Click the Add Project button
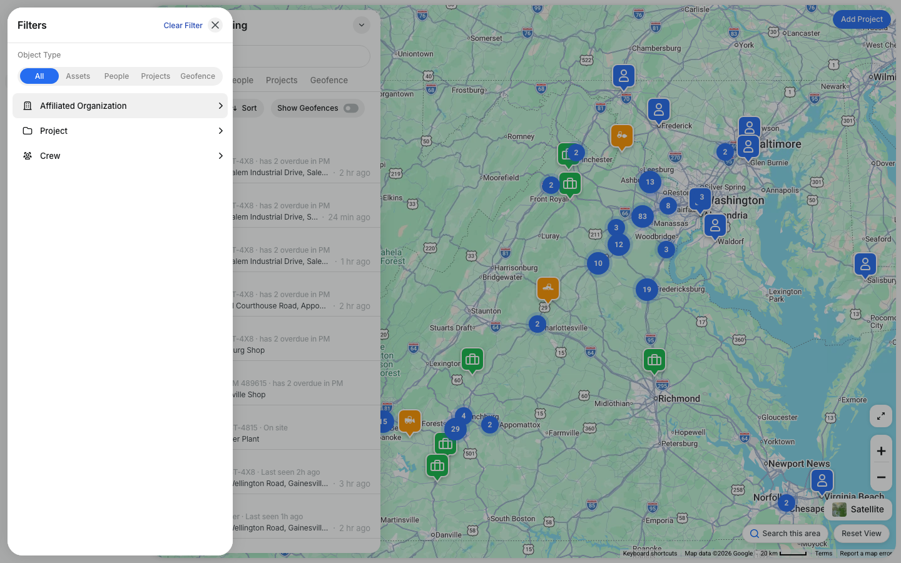The image size is (901, 563). click(862, 19)
